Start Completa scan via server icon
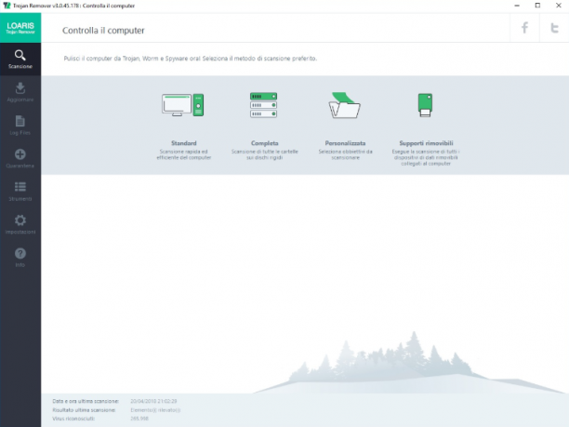The width and height of the screenshot is (569, 427). (264, 105)
